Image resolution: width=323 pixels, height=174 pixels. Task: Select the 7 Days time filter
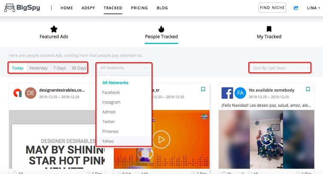coord(60,68)
